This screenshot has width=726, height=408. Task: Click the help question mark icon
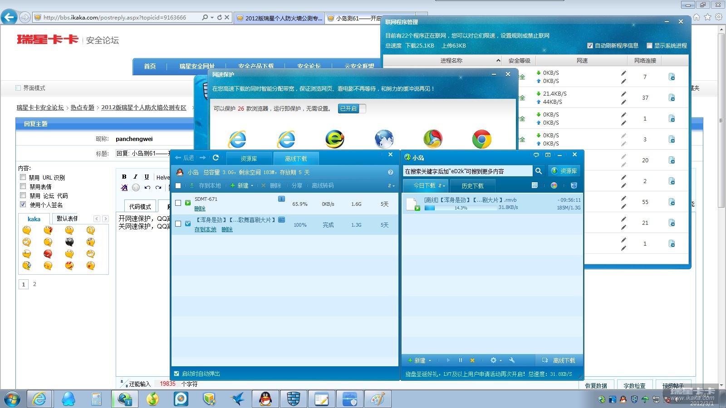pyautogui.click(x=390, y=172)
